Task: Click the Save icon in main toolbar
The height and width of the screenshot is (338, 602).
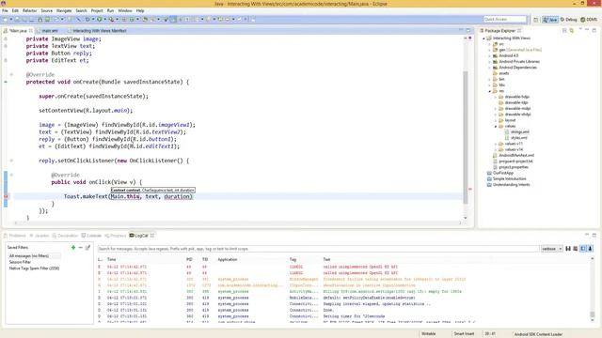Action: click(17, 19)
